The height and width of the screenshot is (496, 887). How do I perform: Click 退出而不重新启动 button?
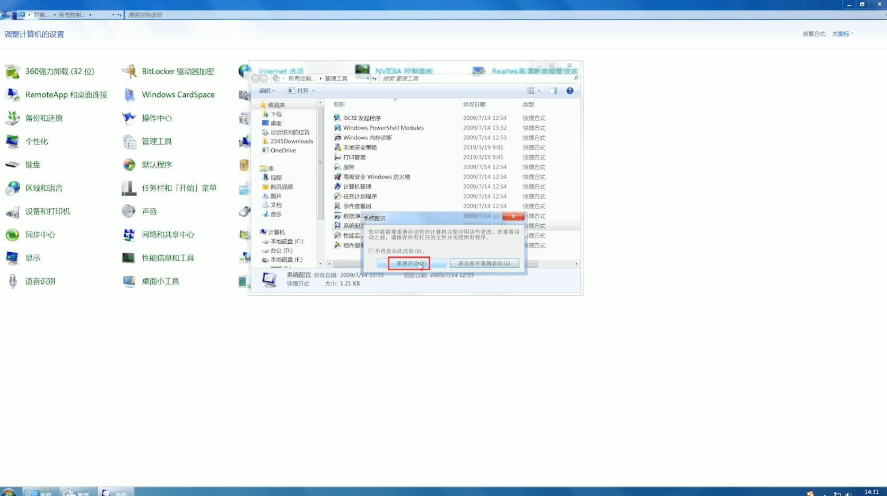tap(484, 263)
